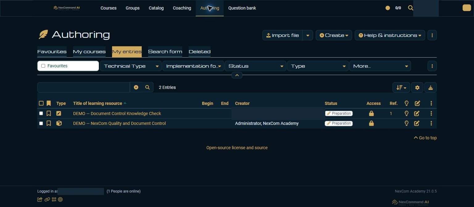This screenshot has height=207, width=474.
Task: Open the Implementation format filter dropdown
Action: click(x=193, y=66)
